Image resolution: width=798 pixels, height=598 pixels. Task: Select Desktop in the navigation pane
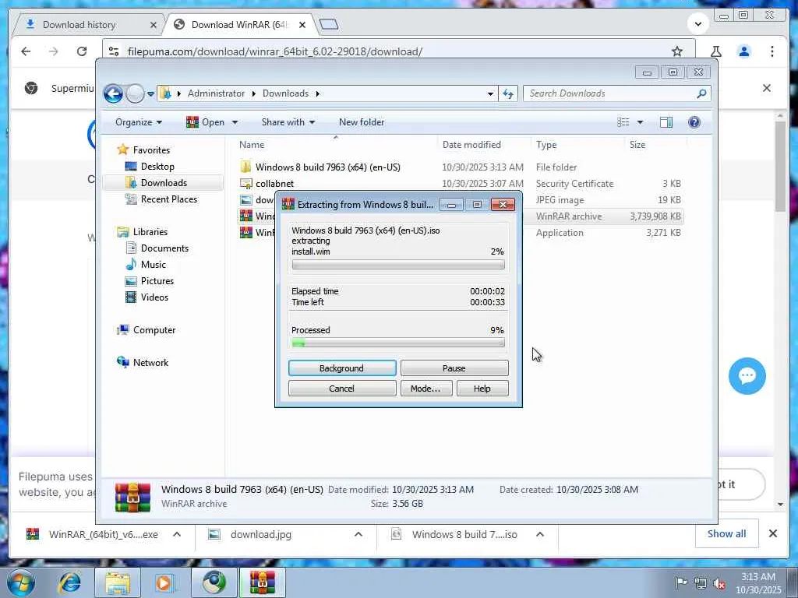click(157, 167)
